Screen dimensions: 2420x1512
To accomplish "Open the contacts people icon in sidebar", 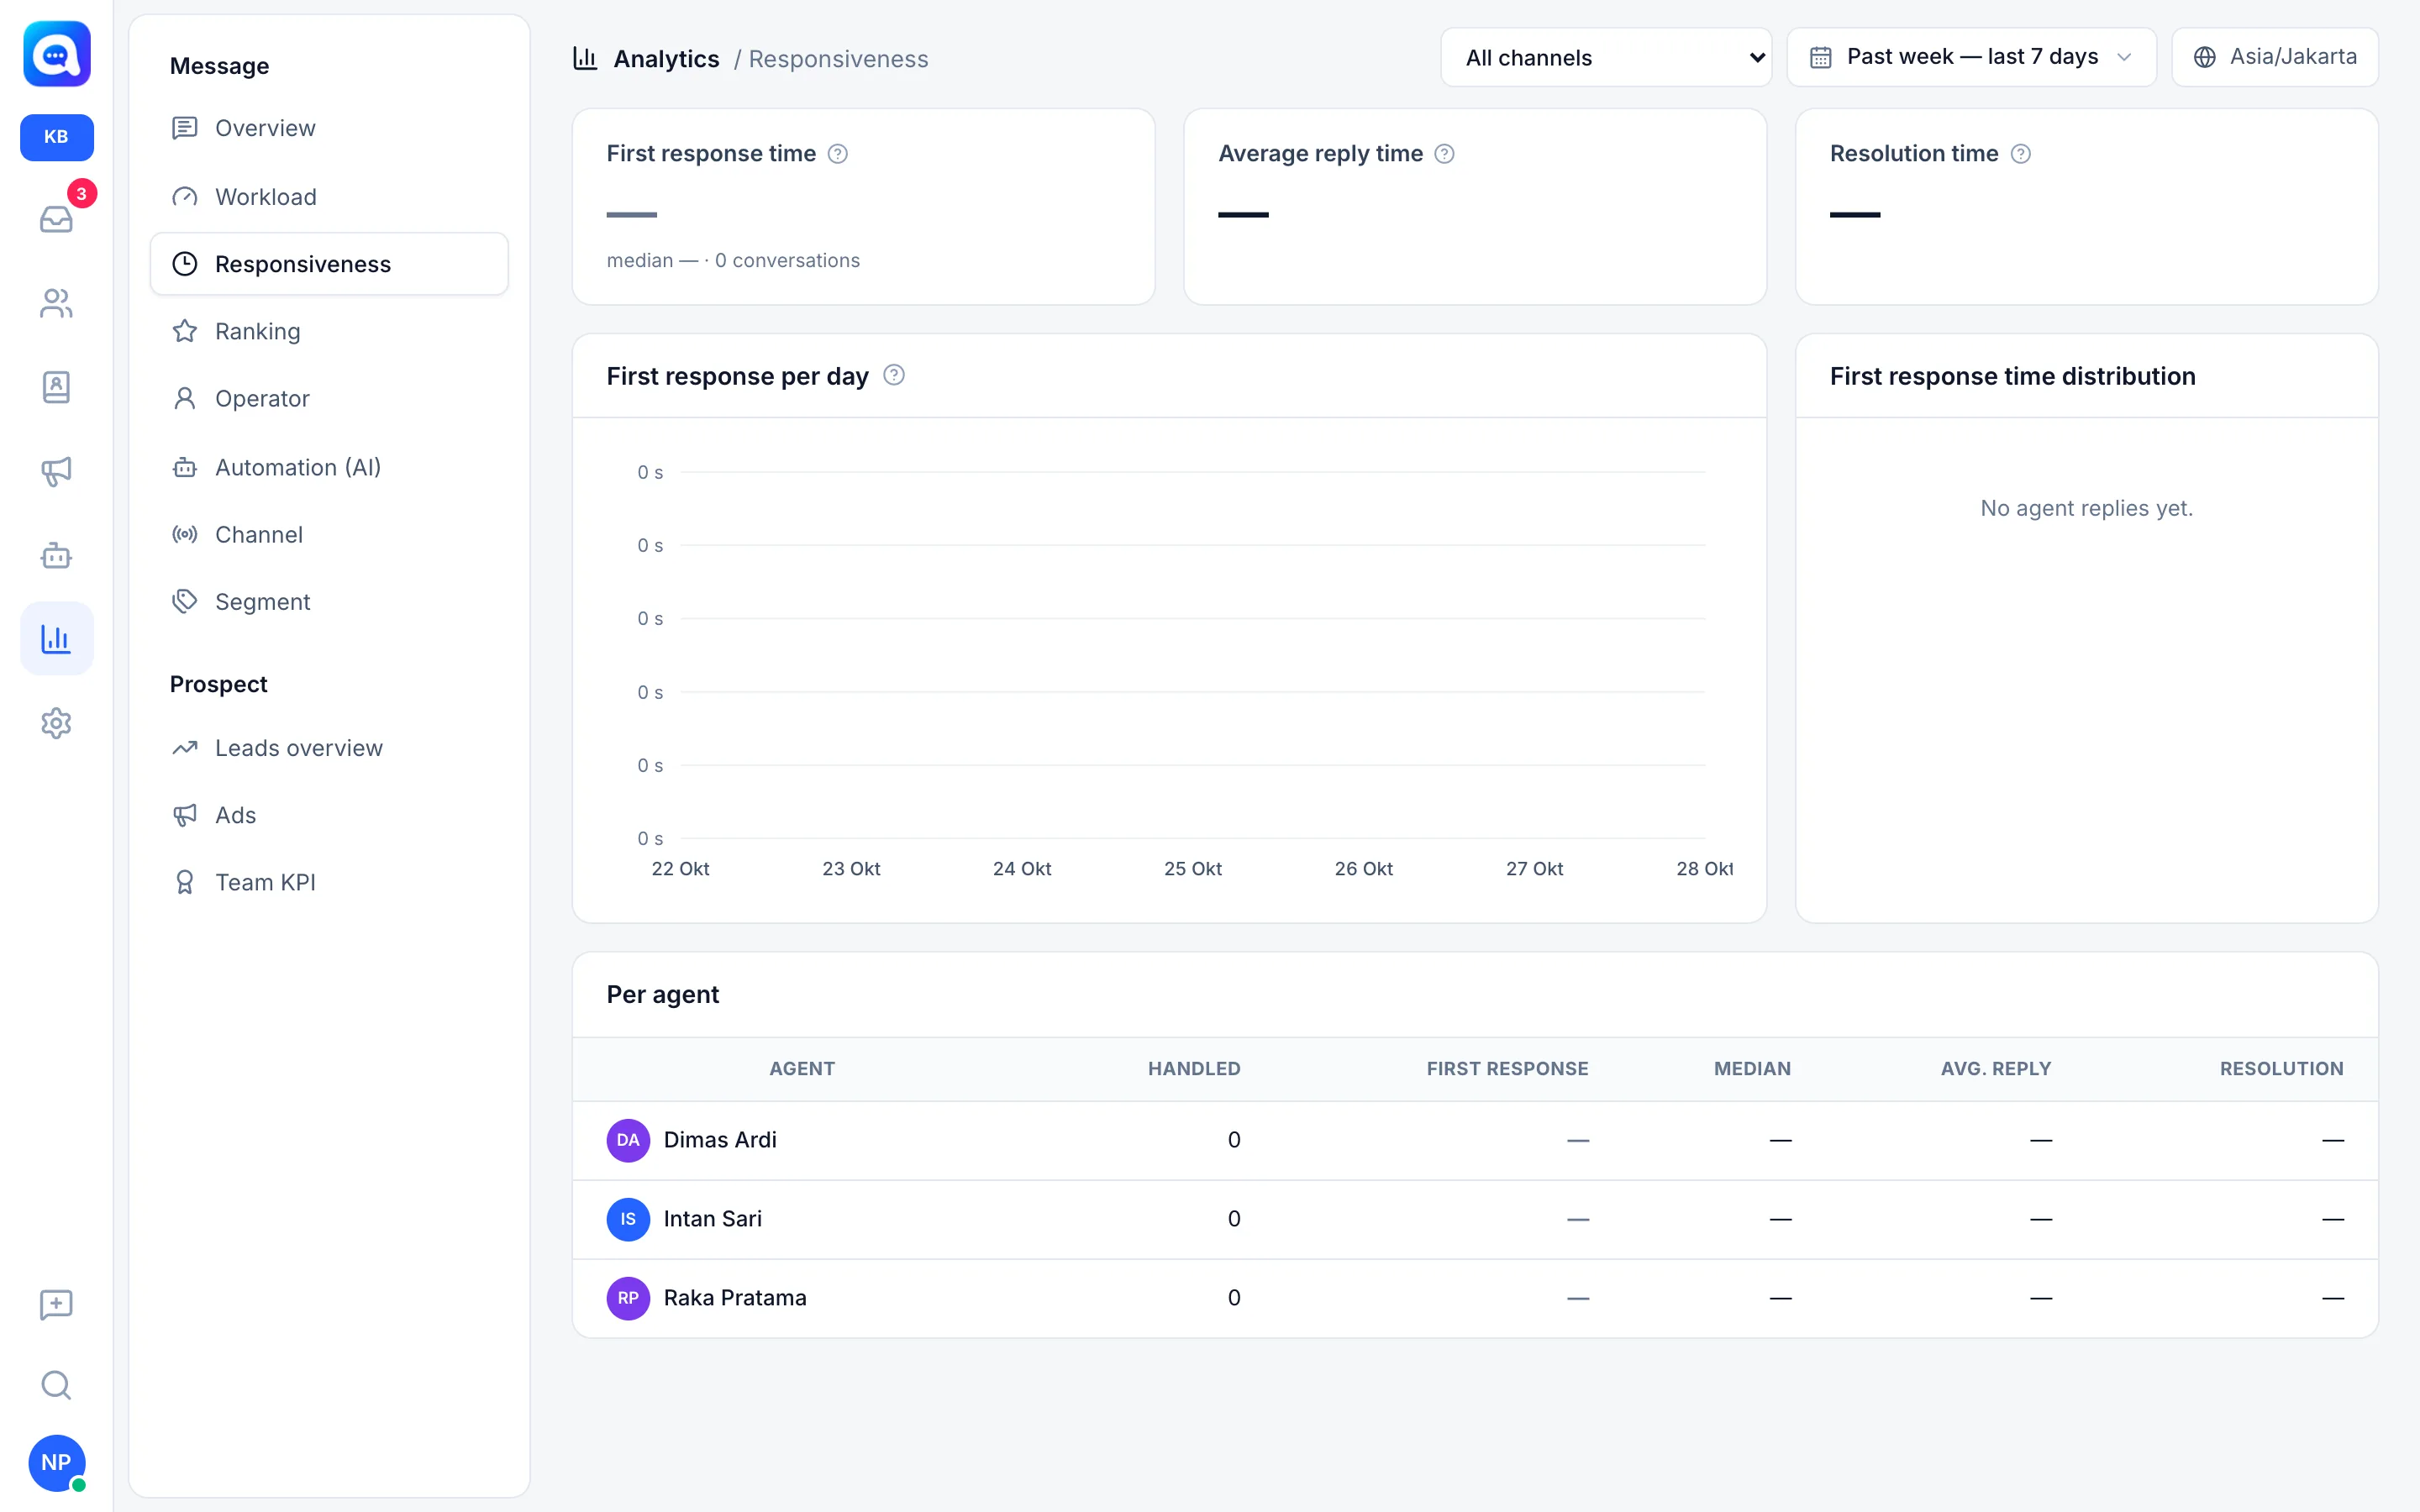I will [x=57, y=303].
